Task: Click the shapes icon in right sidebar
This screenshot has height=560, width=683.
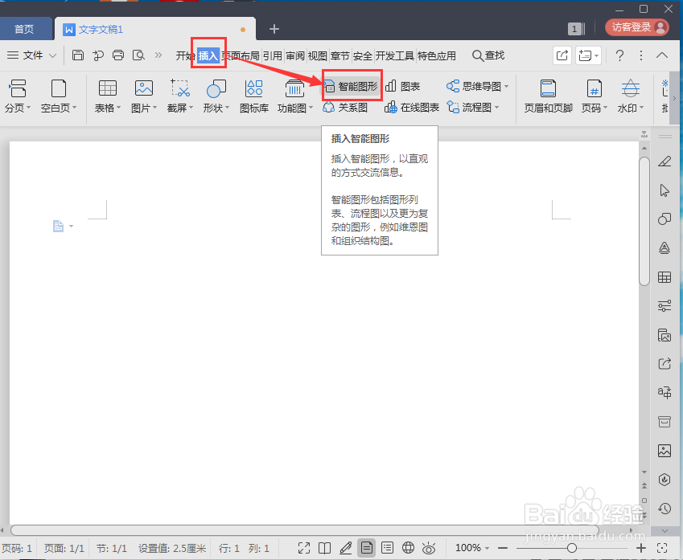Action: click(664, 219)
